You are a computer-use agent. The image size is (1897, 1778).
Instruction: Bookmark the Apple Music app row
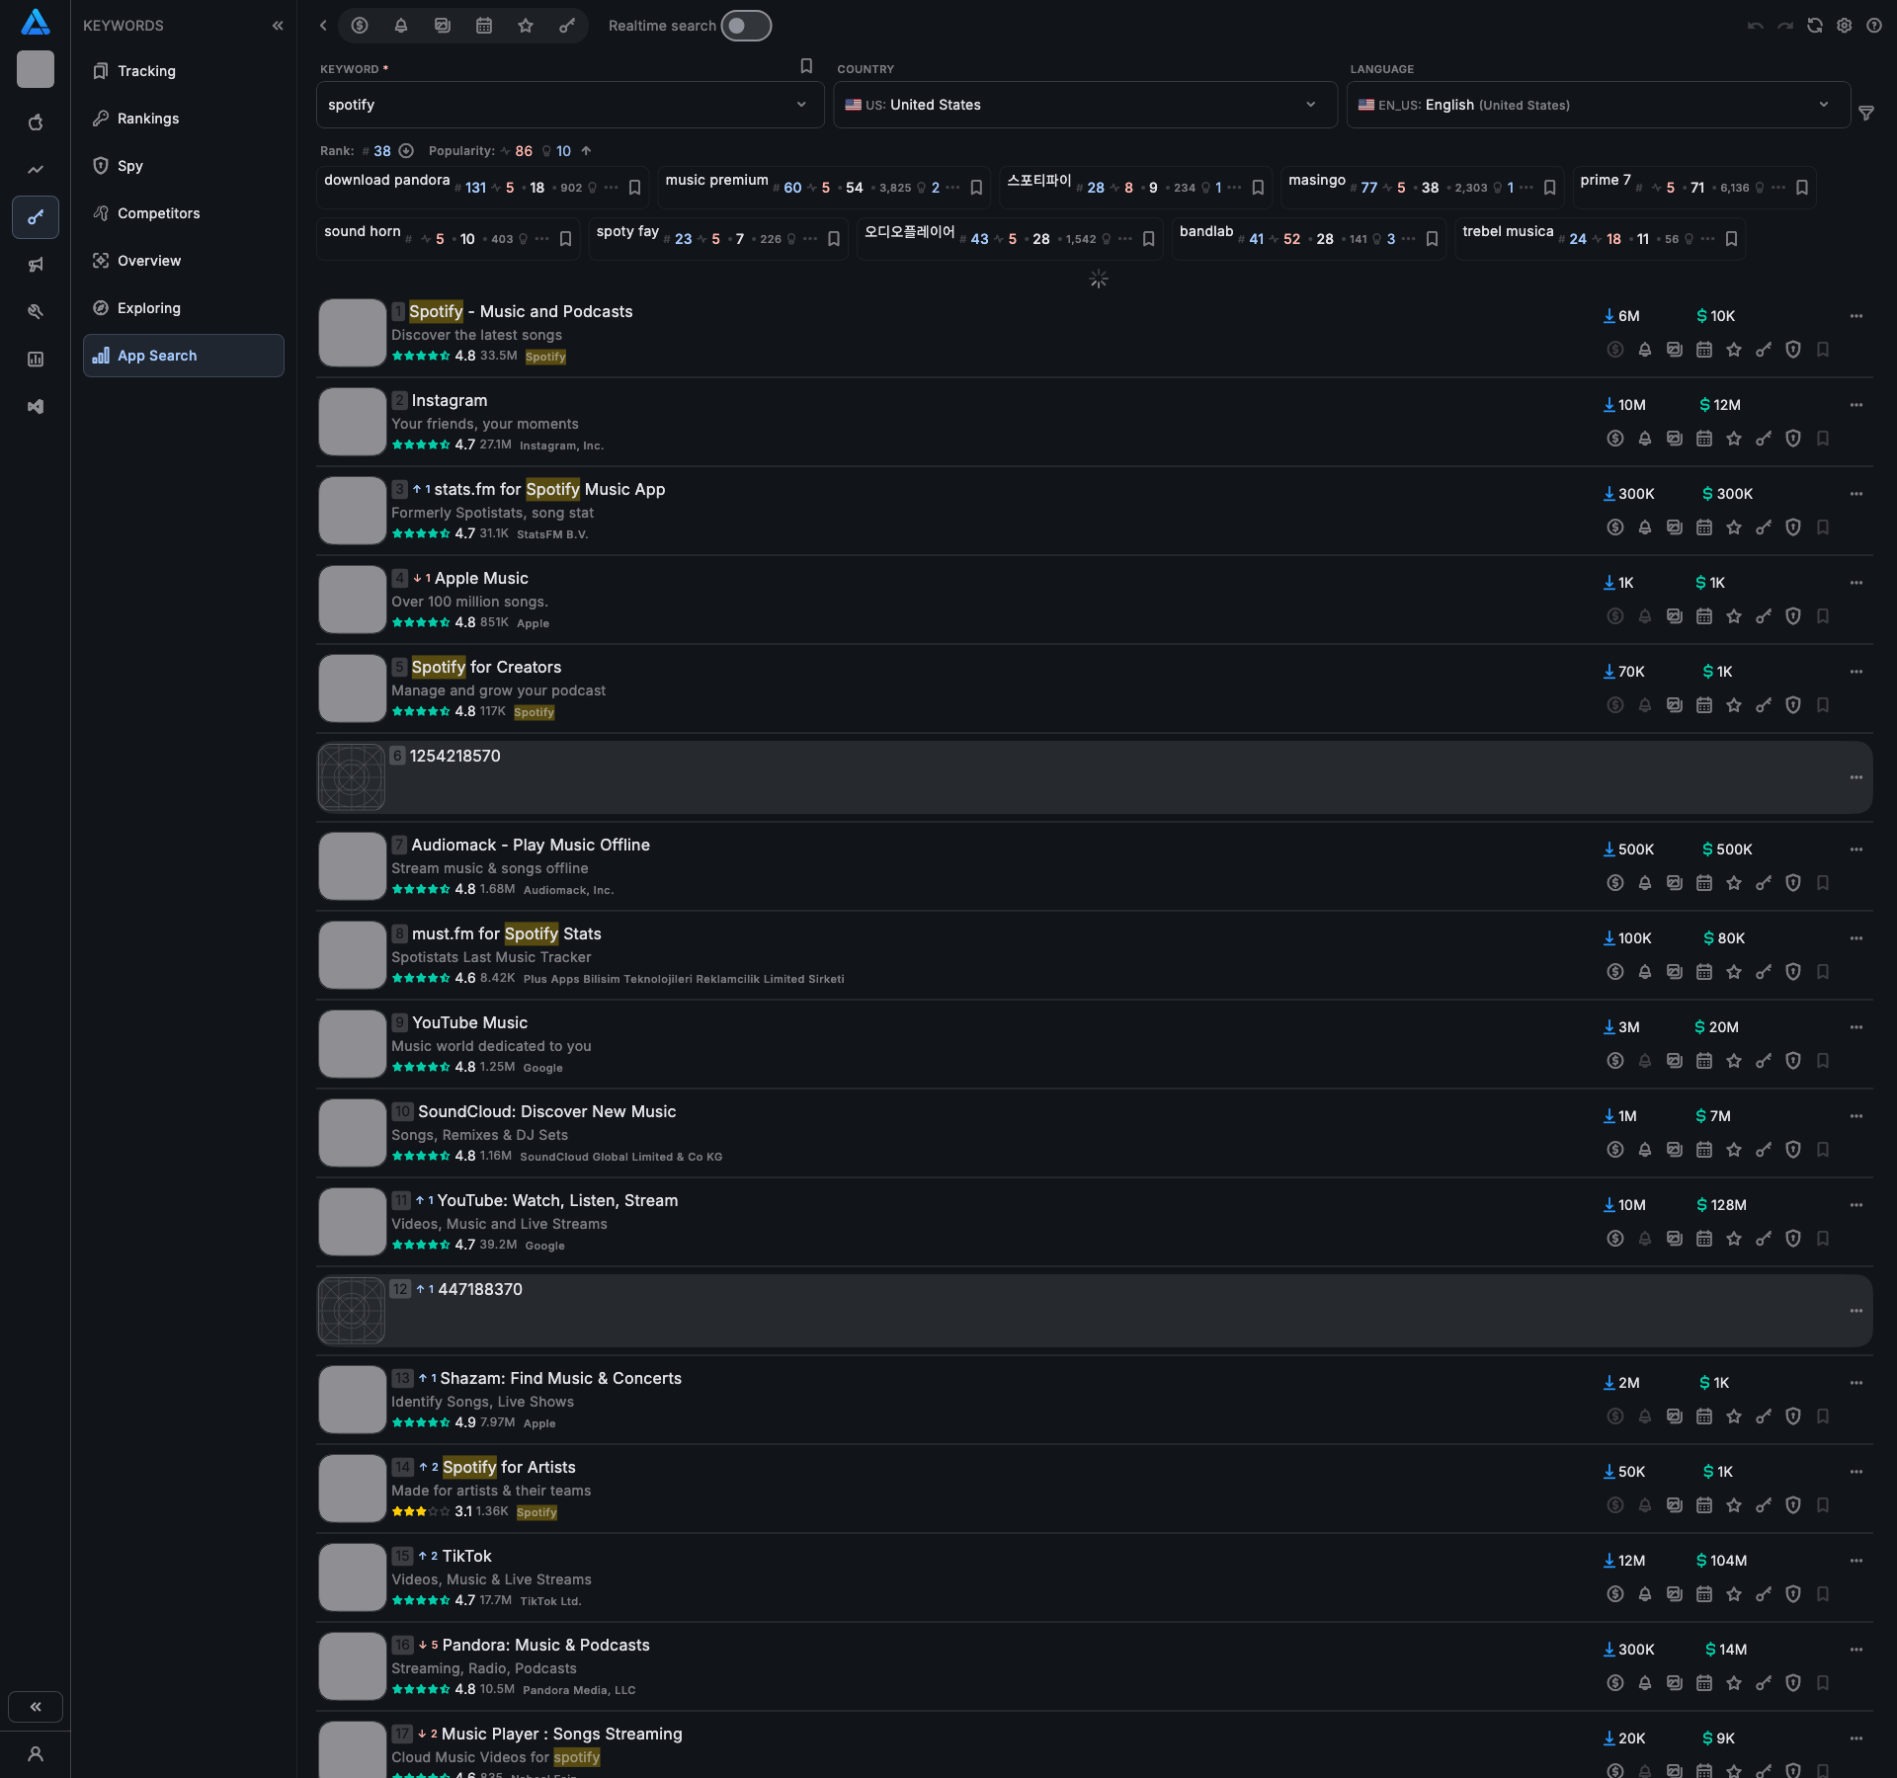pyautogui.click(x=1823, y=616)
